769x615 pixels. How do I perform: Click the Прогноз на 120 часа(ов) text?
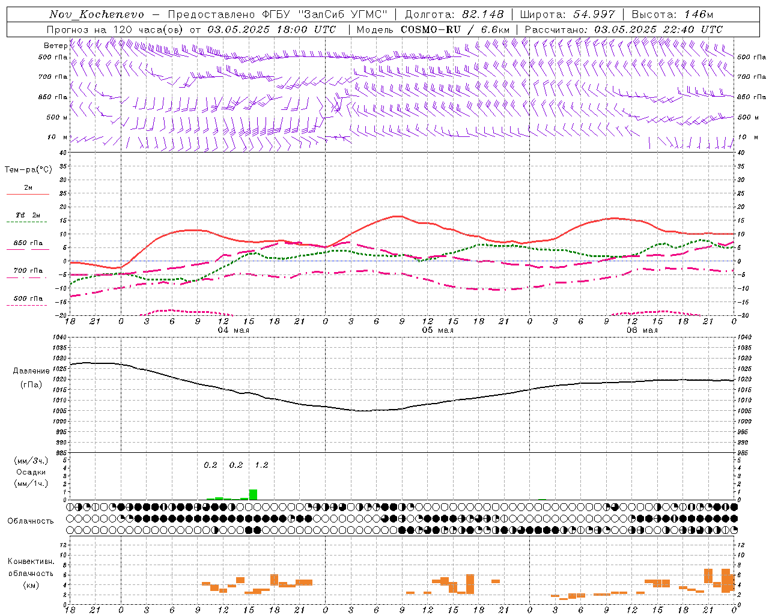[x=115, y=29]
